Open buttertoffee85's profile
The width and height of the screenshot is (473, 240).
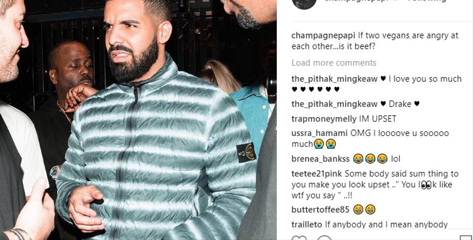coord(320,210)
